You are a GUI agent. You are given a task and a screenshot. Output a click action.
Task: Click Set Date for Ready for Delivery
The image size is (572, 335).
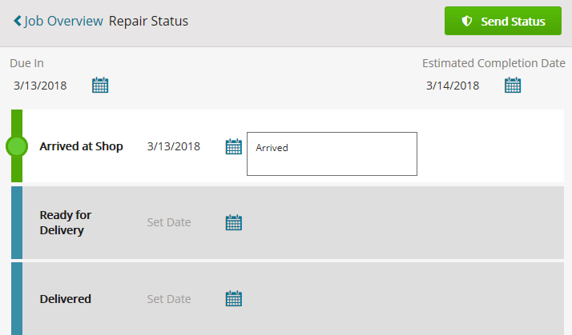click(169, 222)
